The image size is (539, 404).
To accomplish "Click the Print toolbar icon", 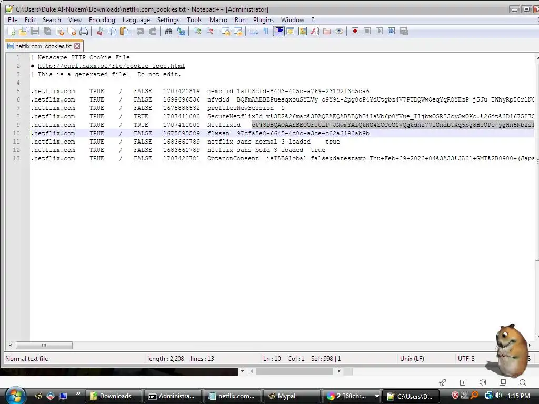I will [84, 31].
